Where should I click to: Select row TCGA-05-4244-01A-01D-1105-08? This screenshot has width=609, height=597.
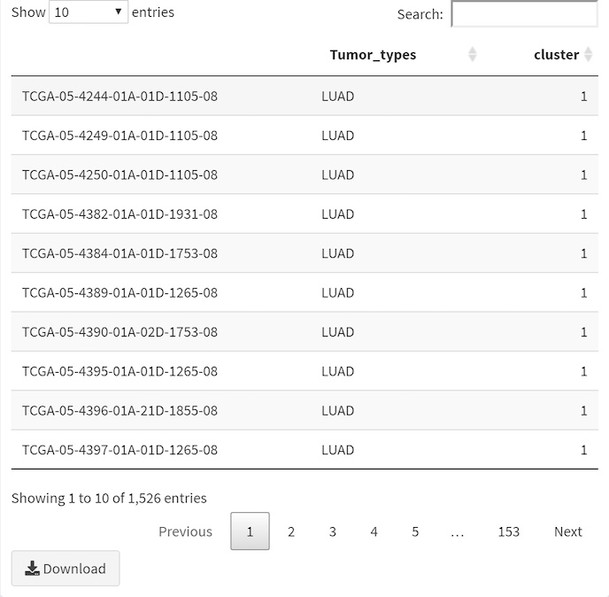(119, 96)
